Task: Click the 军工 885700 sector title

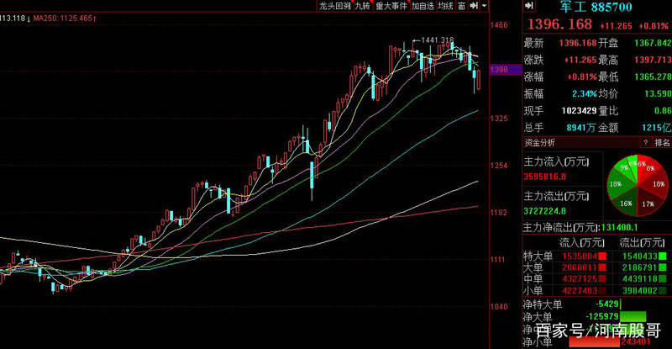Action: (596, 6)
